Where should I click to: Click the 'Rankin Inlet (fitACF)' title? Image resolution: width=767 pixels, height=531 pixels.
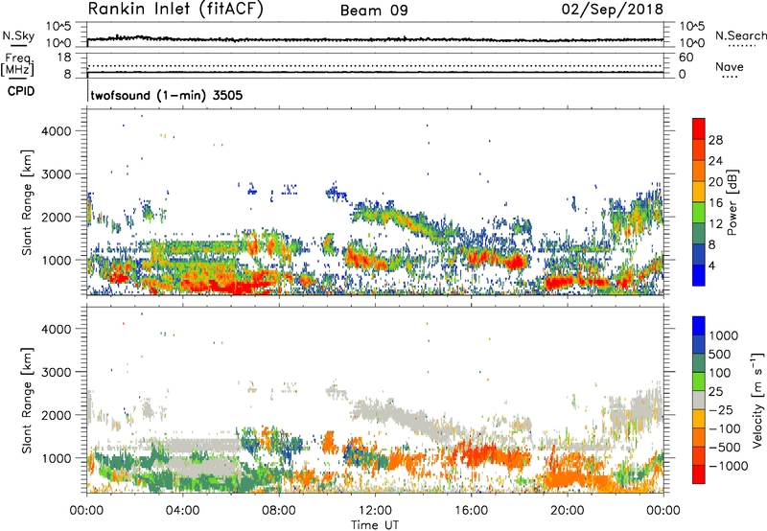[175, 10]
